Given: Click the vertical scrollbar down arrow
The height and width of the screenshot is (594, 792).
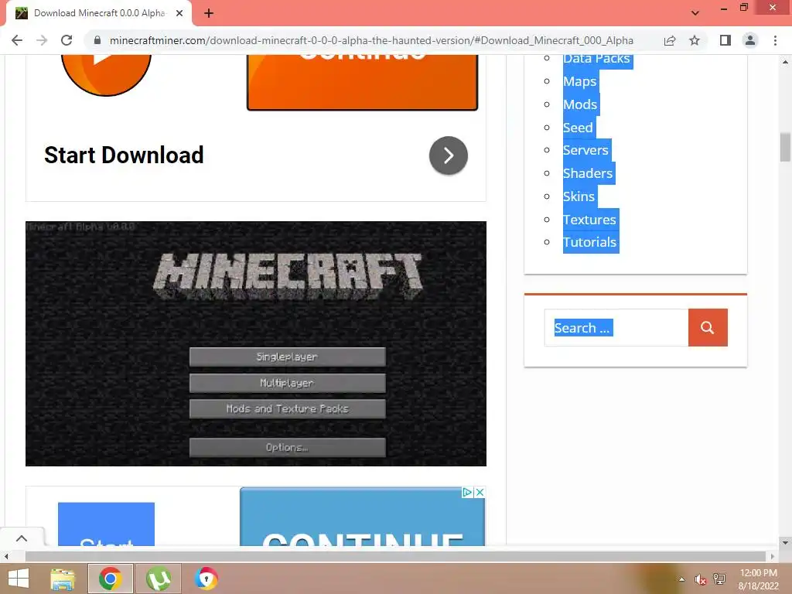Looking at the screenshot, I should coord(785,543).
